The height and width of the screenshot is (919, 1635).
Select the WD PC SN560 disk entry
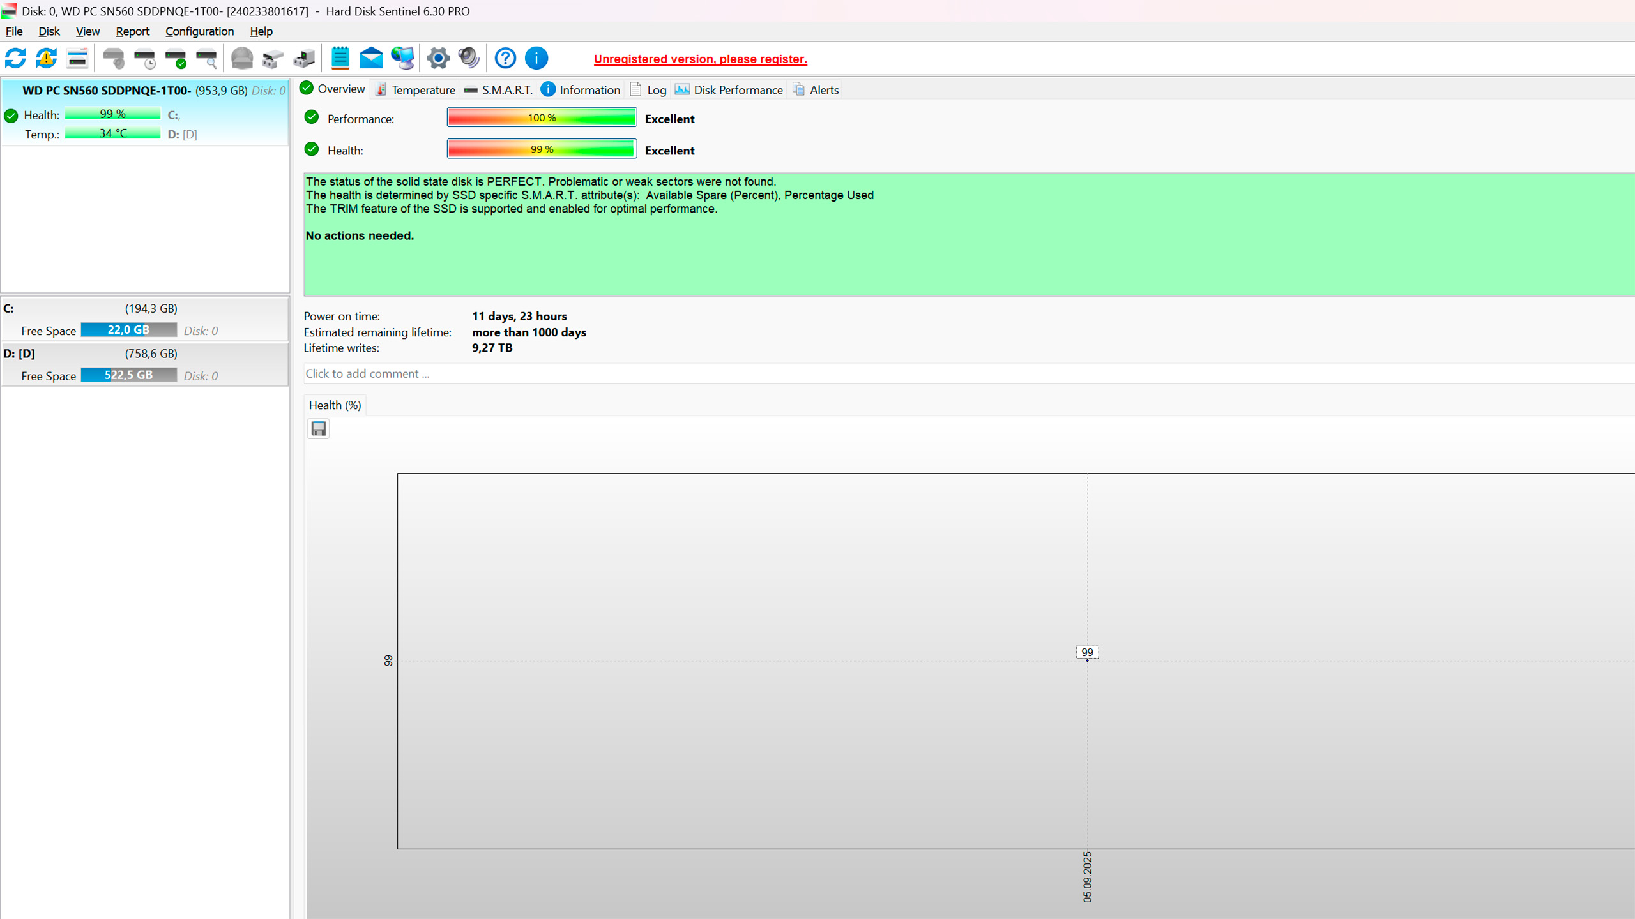click(145, 112)
